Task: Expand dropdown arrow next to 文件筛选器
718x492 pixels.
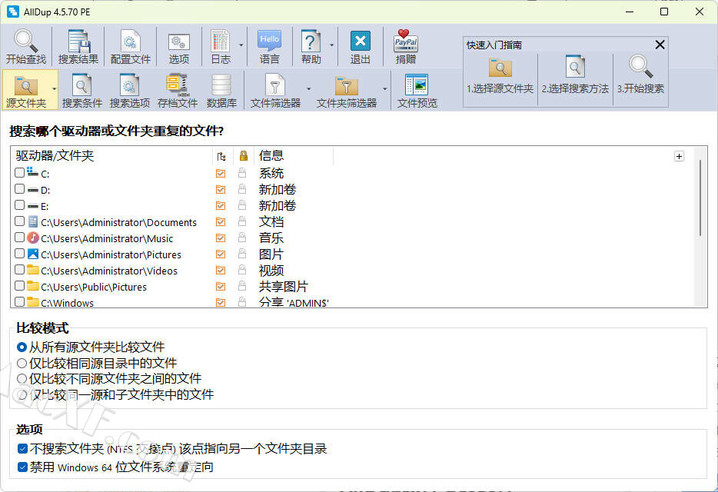Action: click(308, 89)
